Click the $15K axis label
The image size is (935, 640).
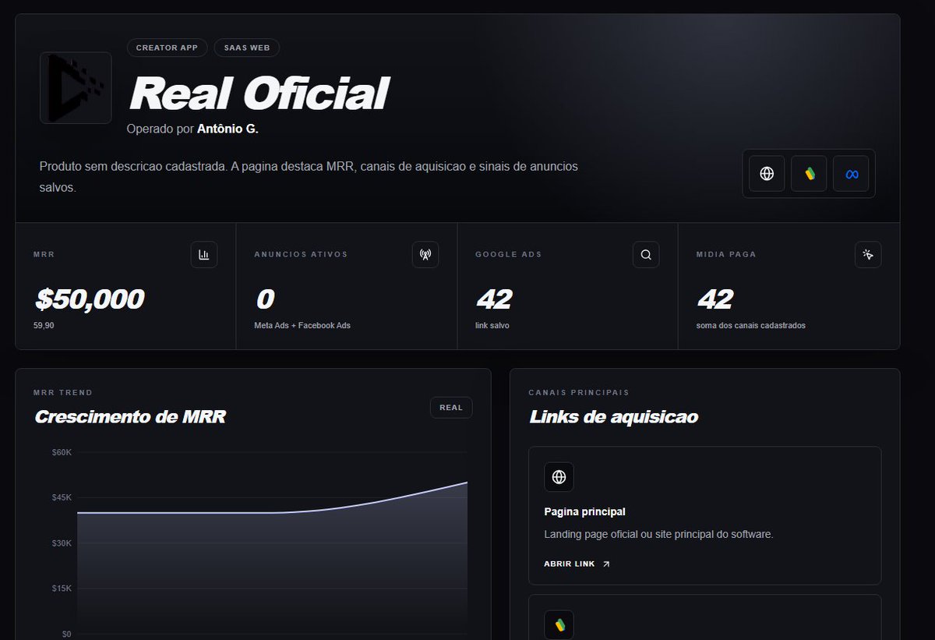click(62, 589)
